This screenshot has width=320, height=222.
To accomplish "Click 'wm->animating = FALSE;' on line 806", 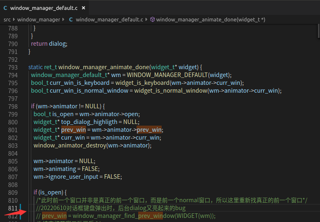I will pyautogui.click(x=67, y=168).
